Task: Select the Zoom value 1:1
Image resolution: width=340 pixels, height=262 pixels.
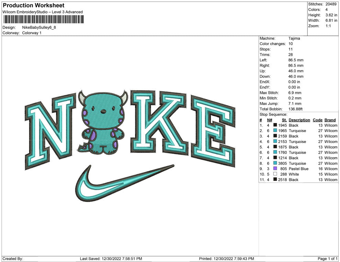Action: (x=328, y=26)
